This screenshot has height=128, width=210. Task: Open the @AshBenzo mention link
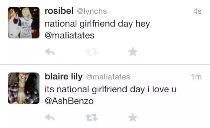tap(69, 101)
